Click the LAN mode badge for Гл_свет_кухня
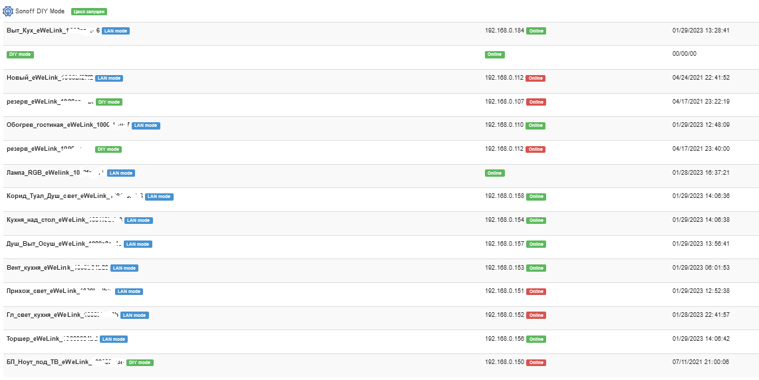 point(134,316)
